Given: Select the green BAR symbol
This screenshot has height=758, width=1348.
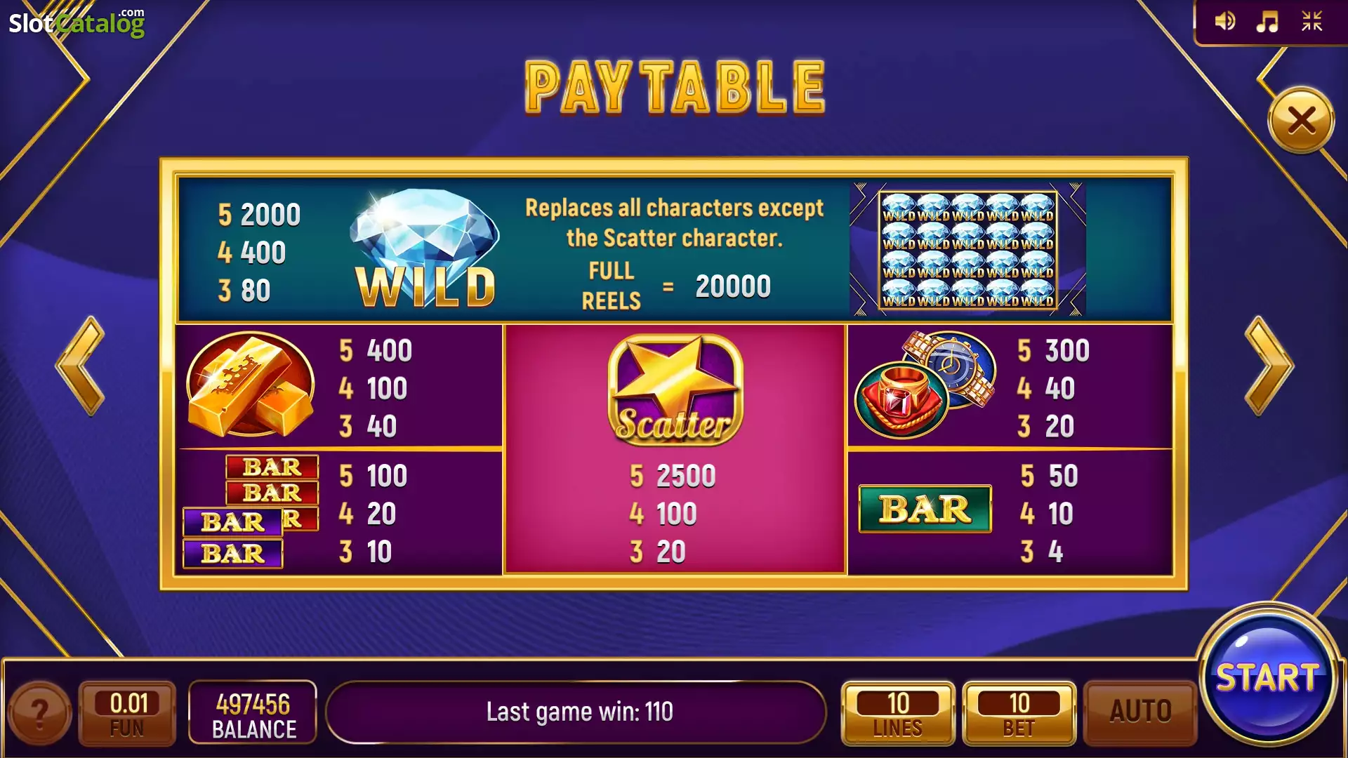Looking at the screenshot, I should tap(925, 509).
